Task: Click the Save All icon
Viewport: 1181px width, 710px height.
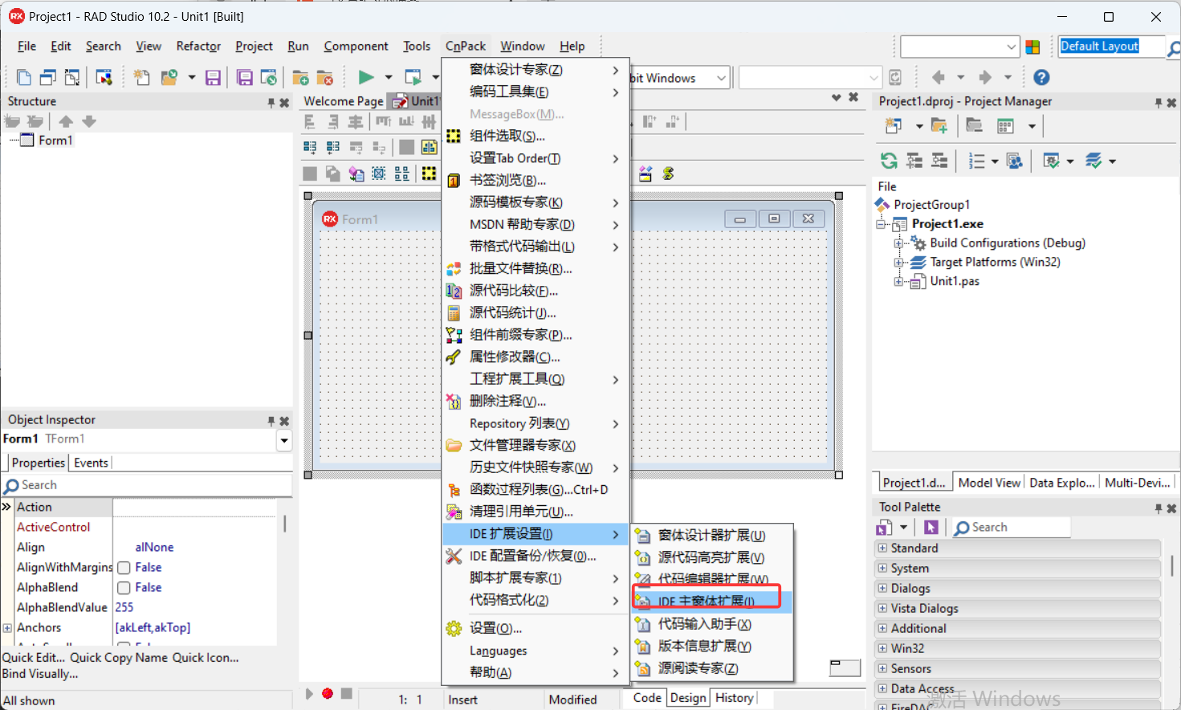Action: pyautogui.click(x=244, y=78)
